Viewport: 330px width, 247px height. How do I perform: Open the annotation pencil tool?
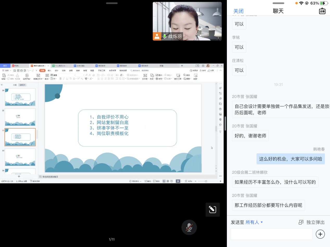click(x=213, y=210)
